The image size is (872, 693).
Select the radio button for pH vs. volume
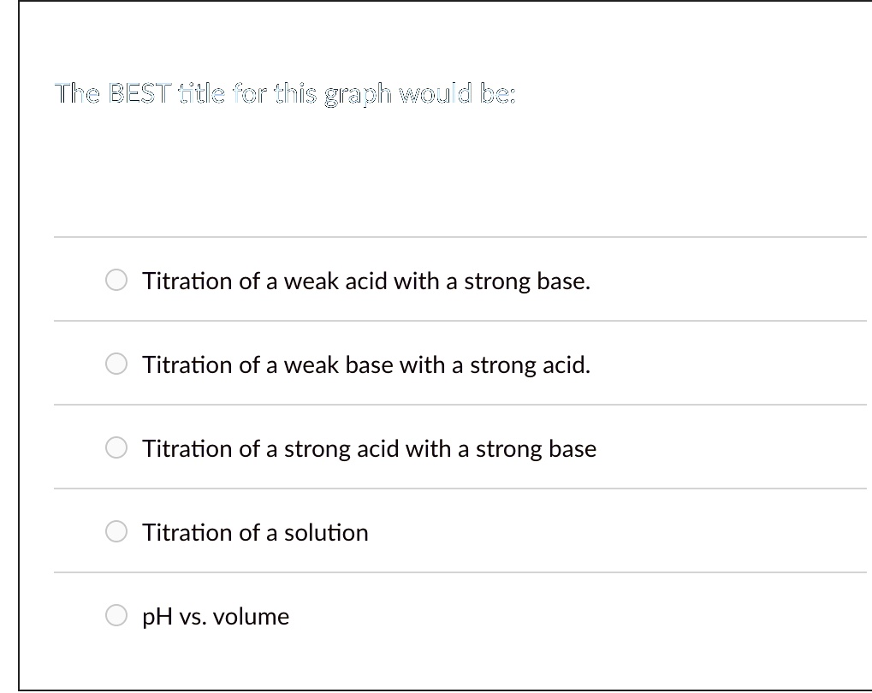click(116, 614)
